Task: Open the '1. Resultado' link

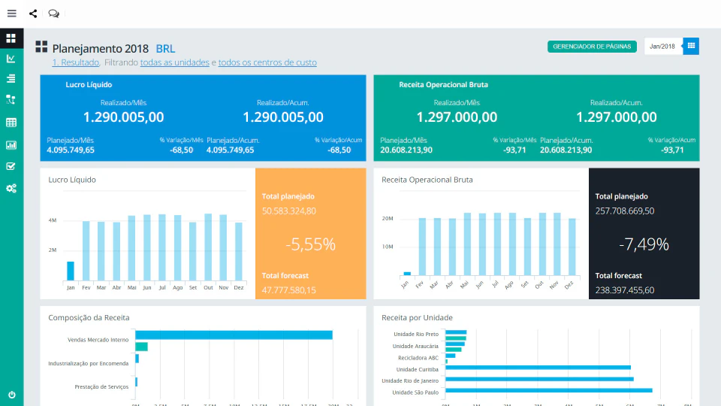Action: click(x=76, y=63)
